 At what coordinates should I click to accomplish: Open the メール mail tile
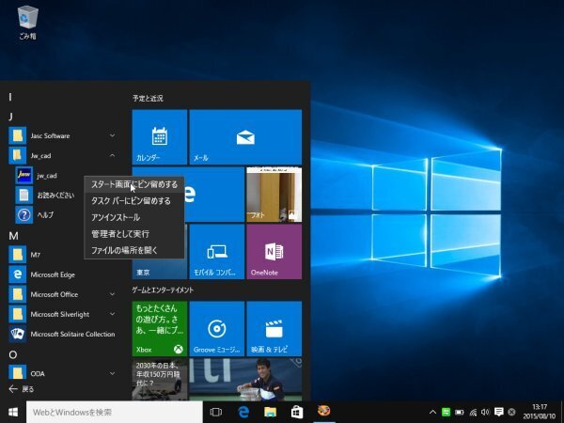(245, 137)
